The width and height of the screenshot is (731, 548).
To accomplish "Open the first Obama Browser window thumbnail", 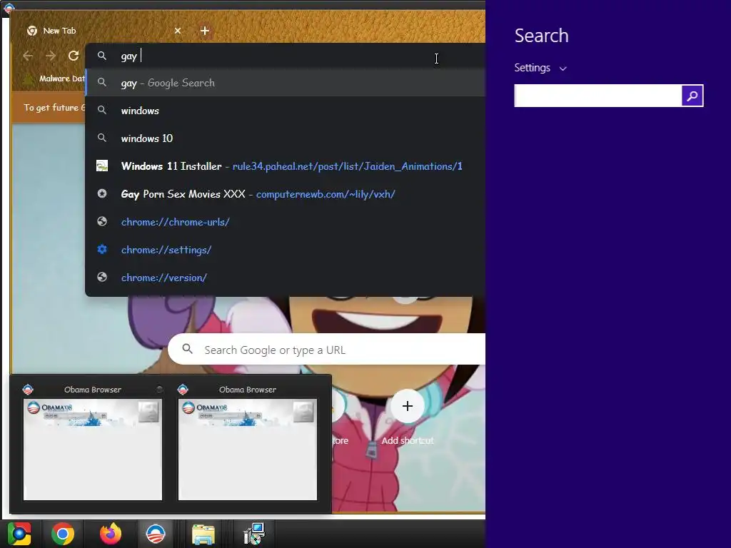I will pyautogui.click(x=93, y=449).
